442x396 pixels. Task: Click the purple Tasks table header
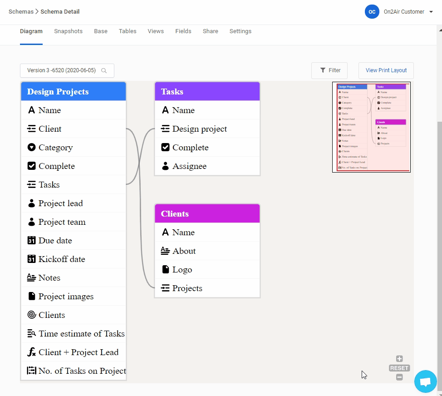coord(207,92)
